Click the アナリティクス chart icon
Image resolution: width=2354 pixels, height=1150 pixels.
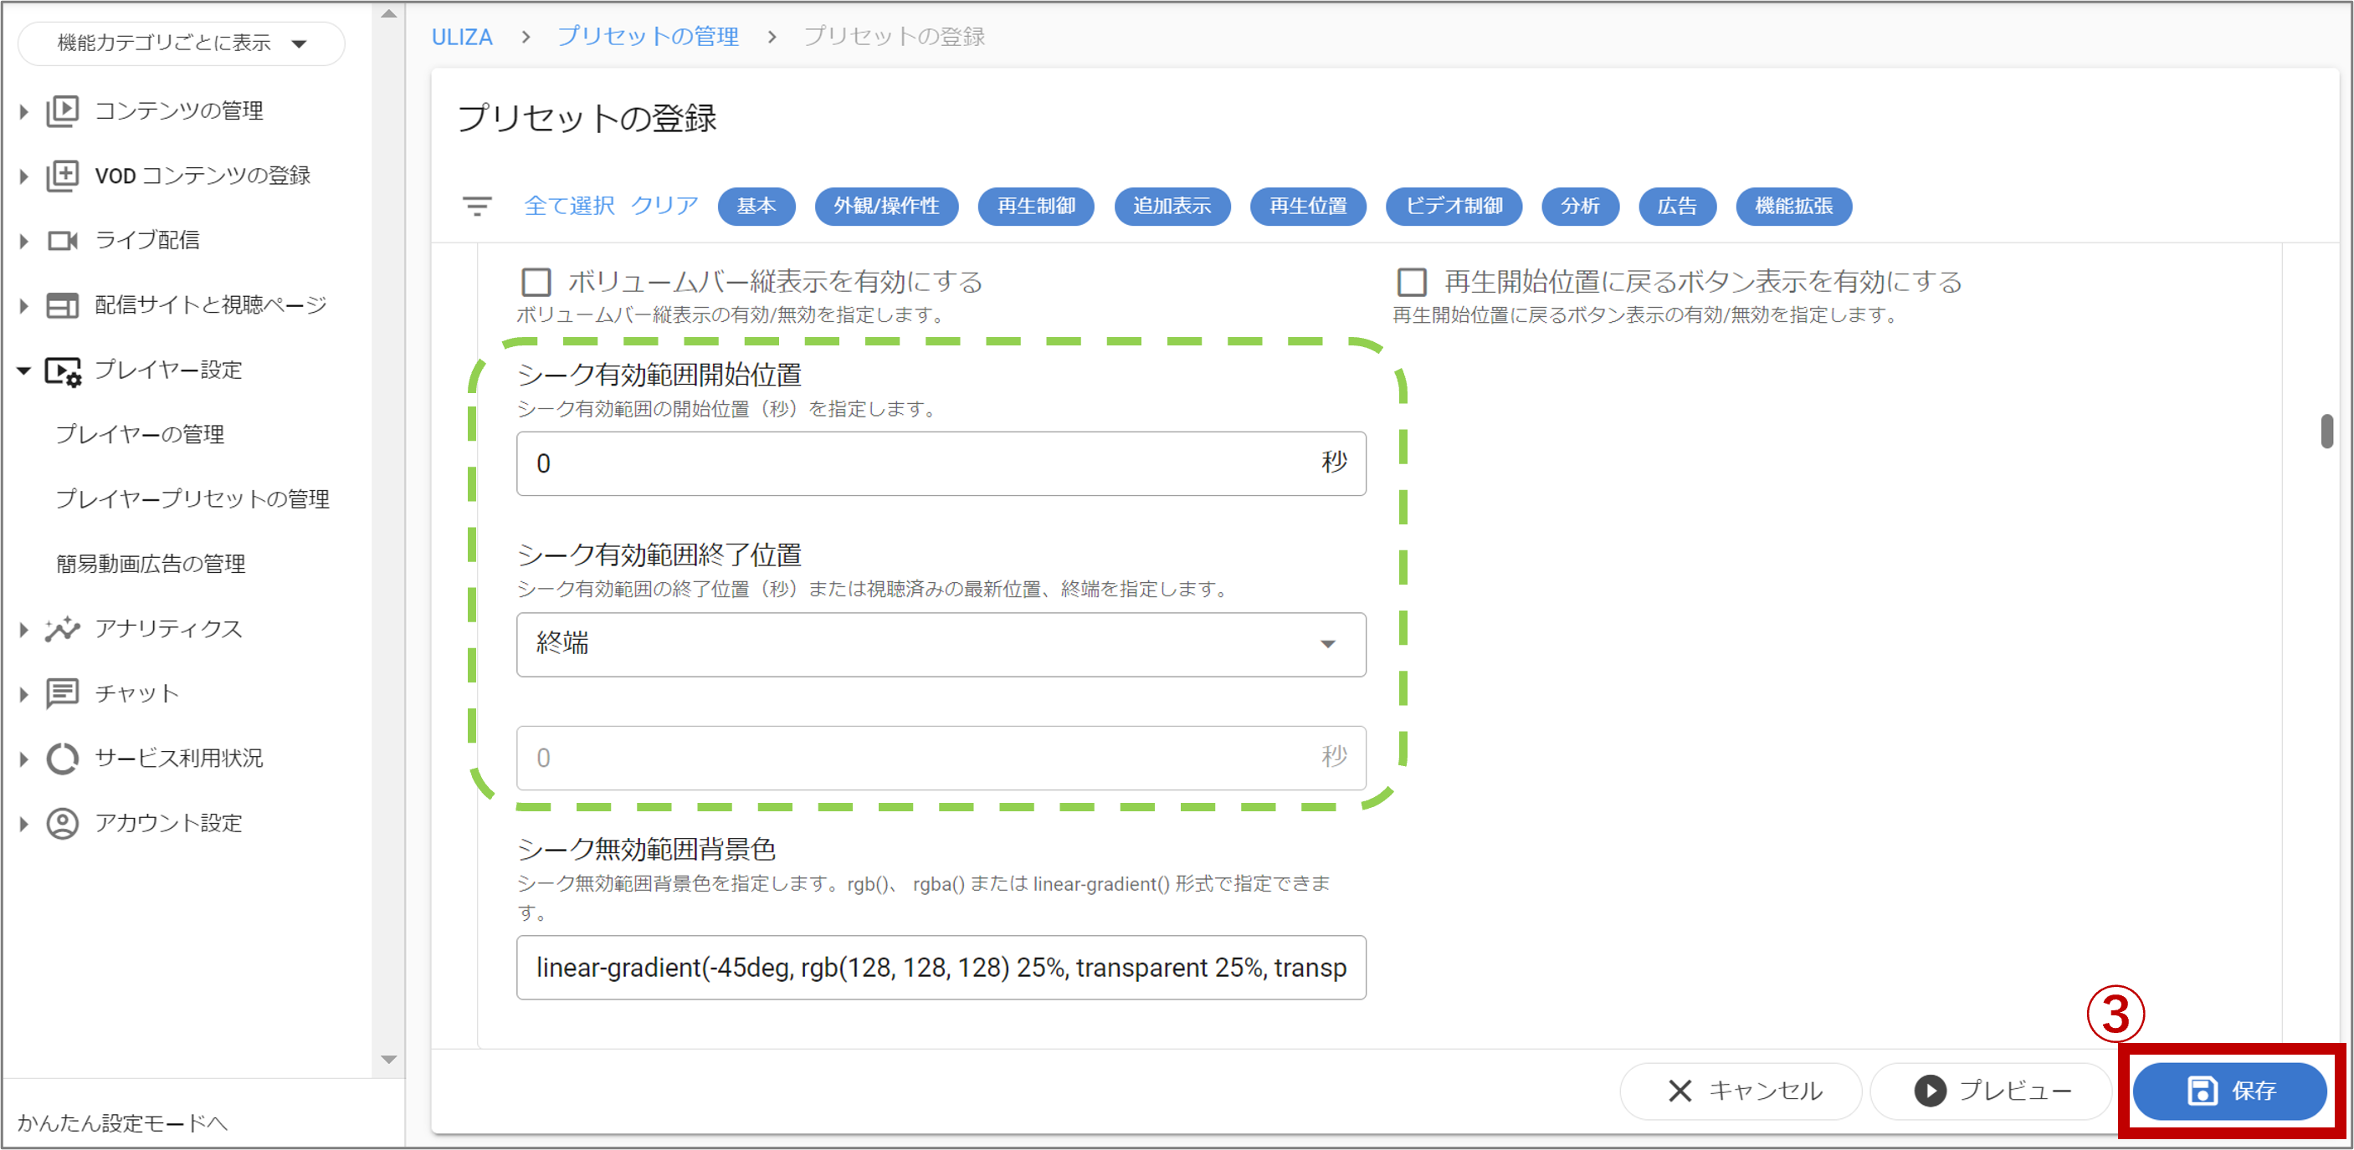[x=62, y=628]
